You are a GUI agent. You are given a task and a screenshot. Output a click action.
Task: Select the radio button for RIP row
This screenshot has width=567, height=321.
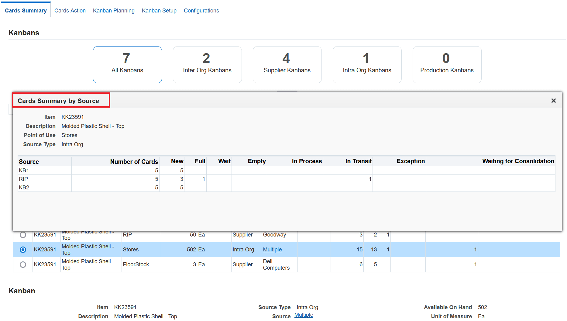pyautogui.click(x=23, y=235)
